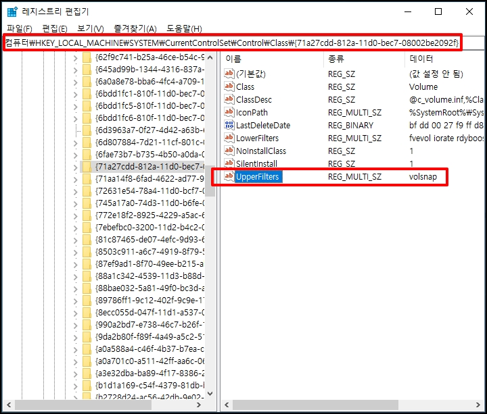Click the binary icon beside LastDeleteDate

[229, 125]
